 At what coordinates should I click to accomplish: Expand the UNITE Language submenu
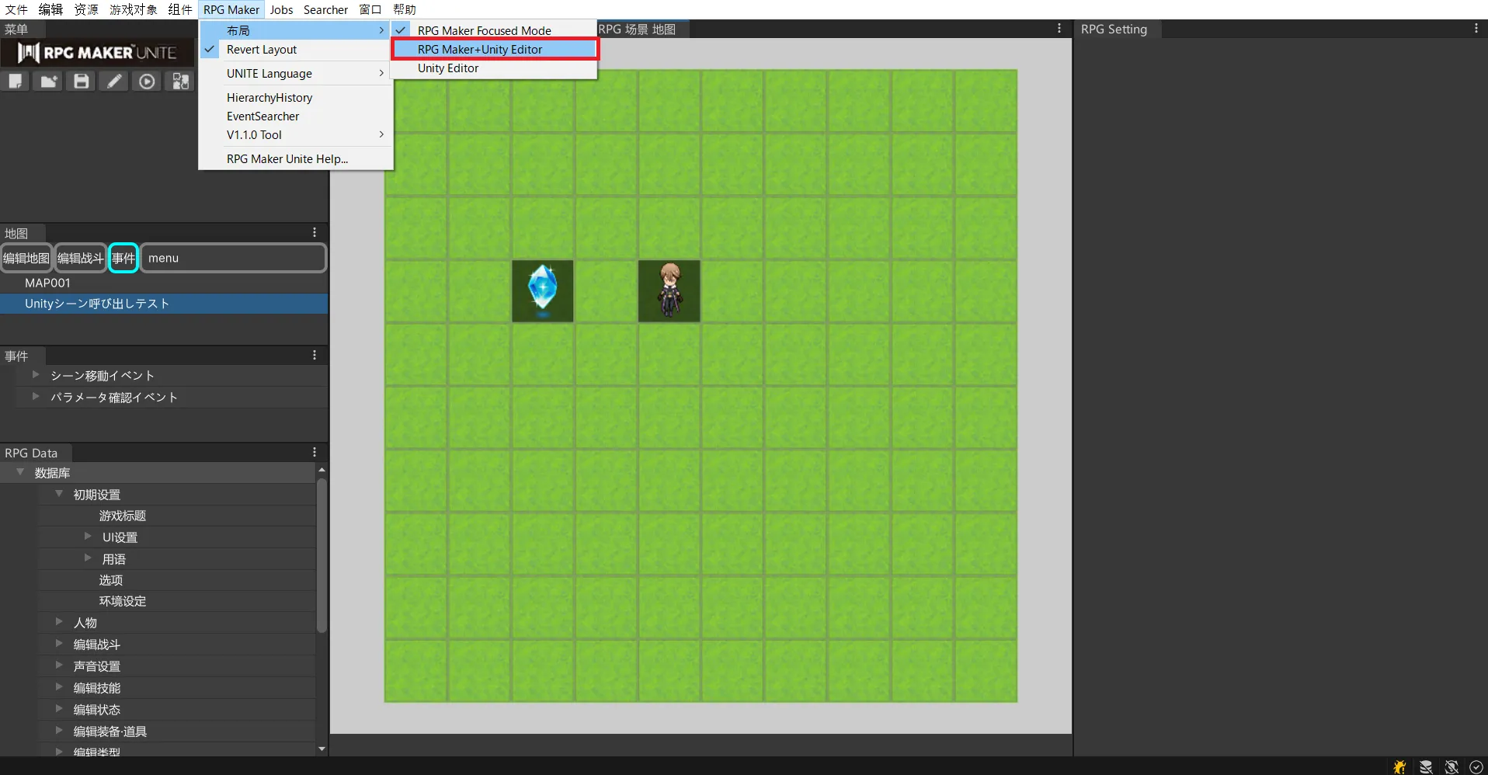[x=269, y=74]
